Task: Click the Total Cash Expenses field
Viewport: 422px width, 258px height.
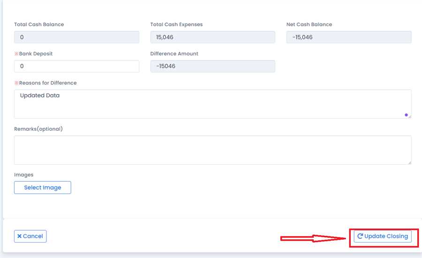Action: pos(212,37)
